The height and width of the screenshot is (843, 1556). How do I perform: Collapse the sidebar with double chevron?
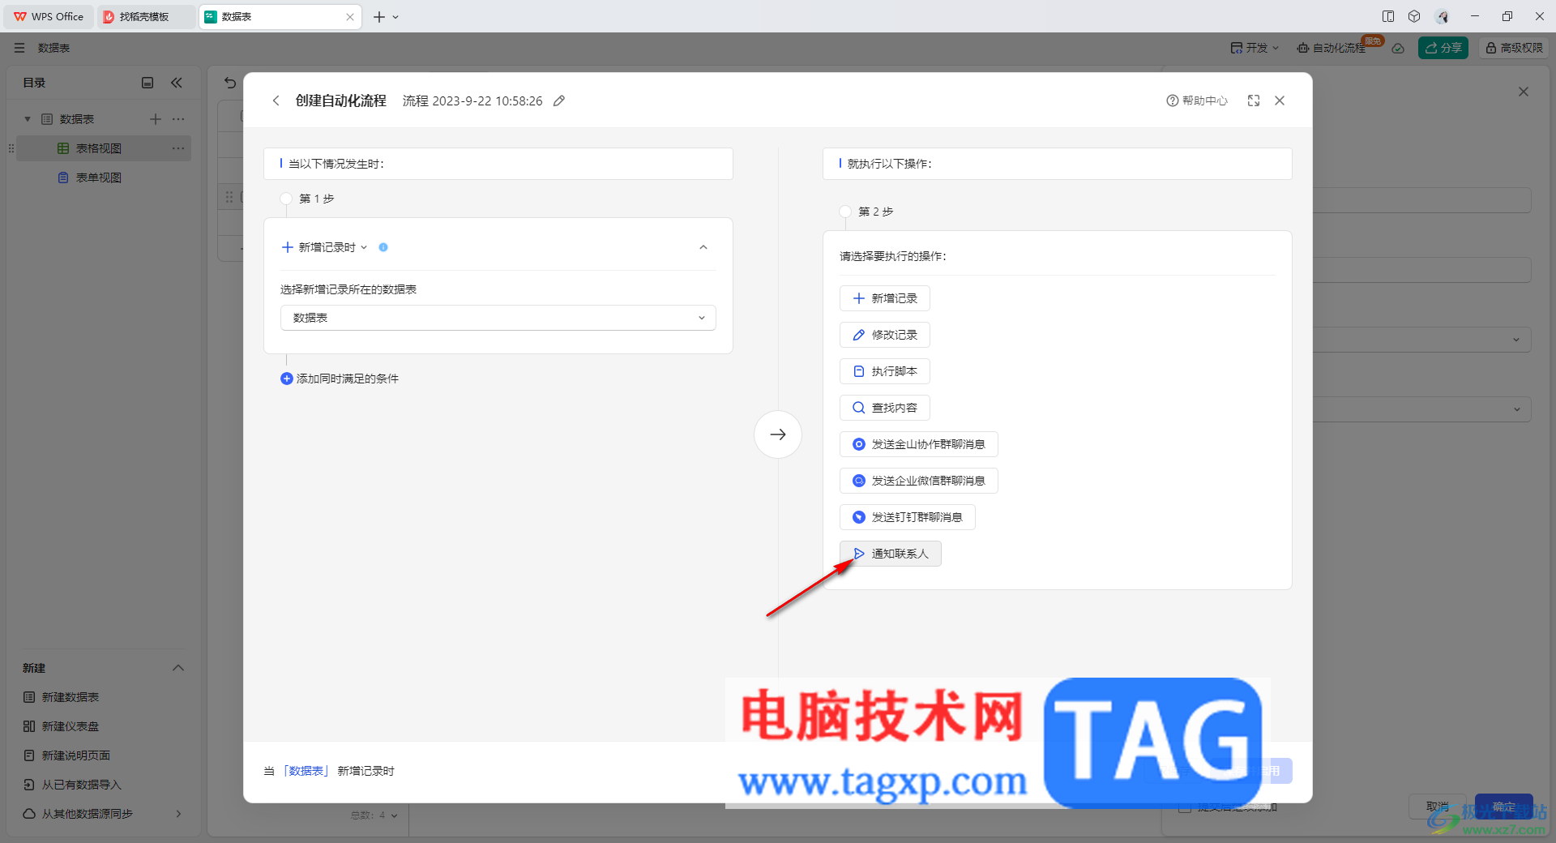[x=177, y=83]
